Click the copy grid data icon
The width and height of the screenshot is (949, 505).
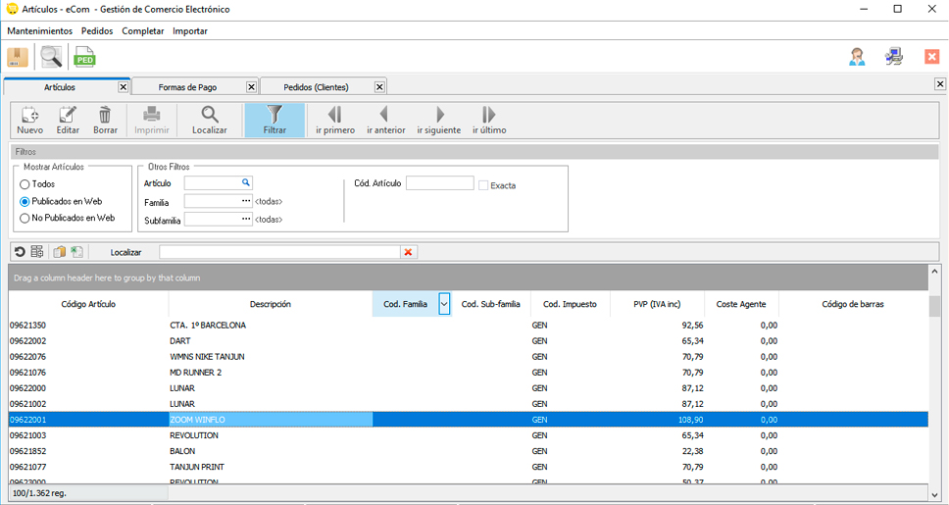tap(59, 252)
